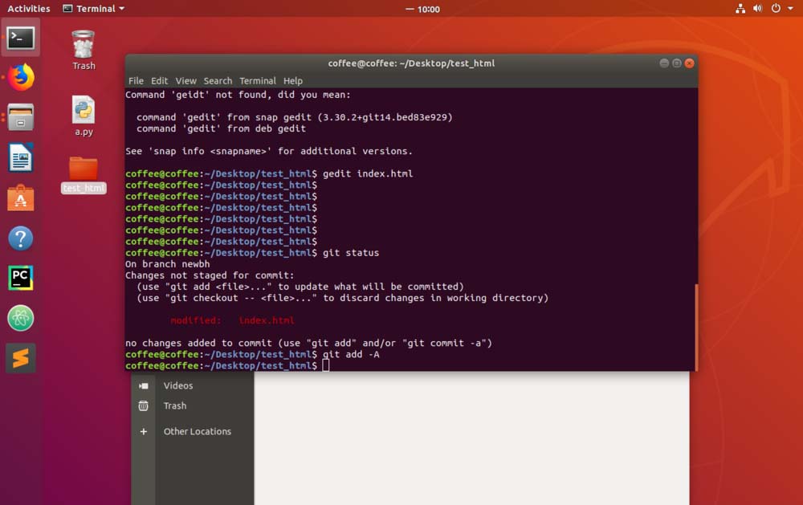Open LibreOffice Writer from dock

21,157
